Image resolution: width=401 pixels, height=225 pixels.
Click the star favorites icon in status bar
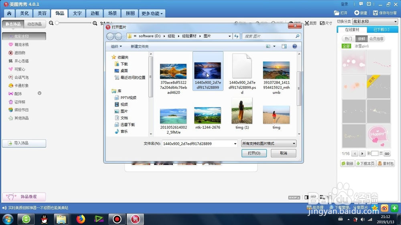pos(375,208)
